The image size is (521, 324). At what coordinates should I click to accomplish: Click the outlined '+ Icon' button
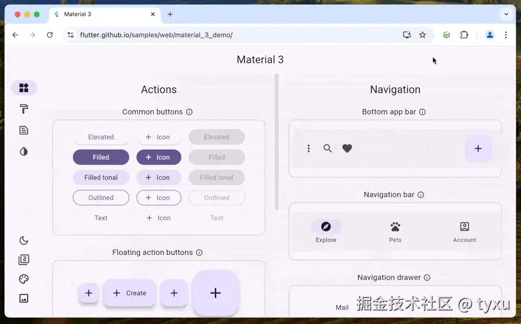coord(159,198)
